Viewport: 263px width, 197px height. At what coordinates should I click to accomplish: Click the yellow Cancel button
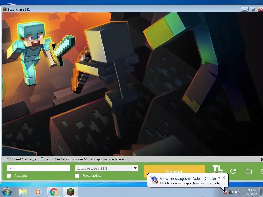(174, 171)
